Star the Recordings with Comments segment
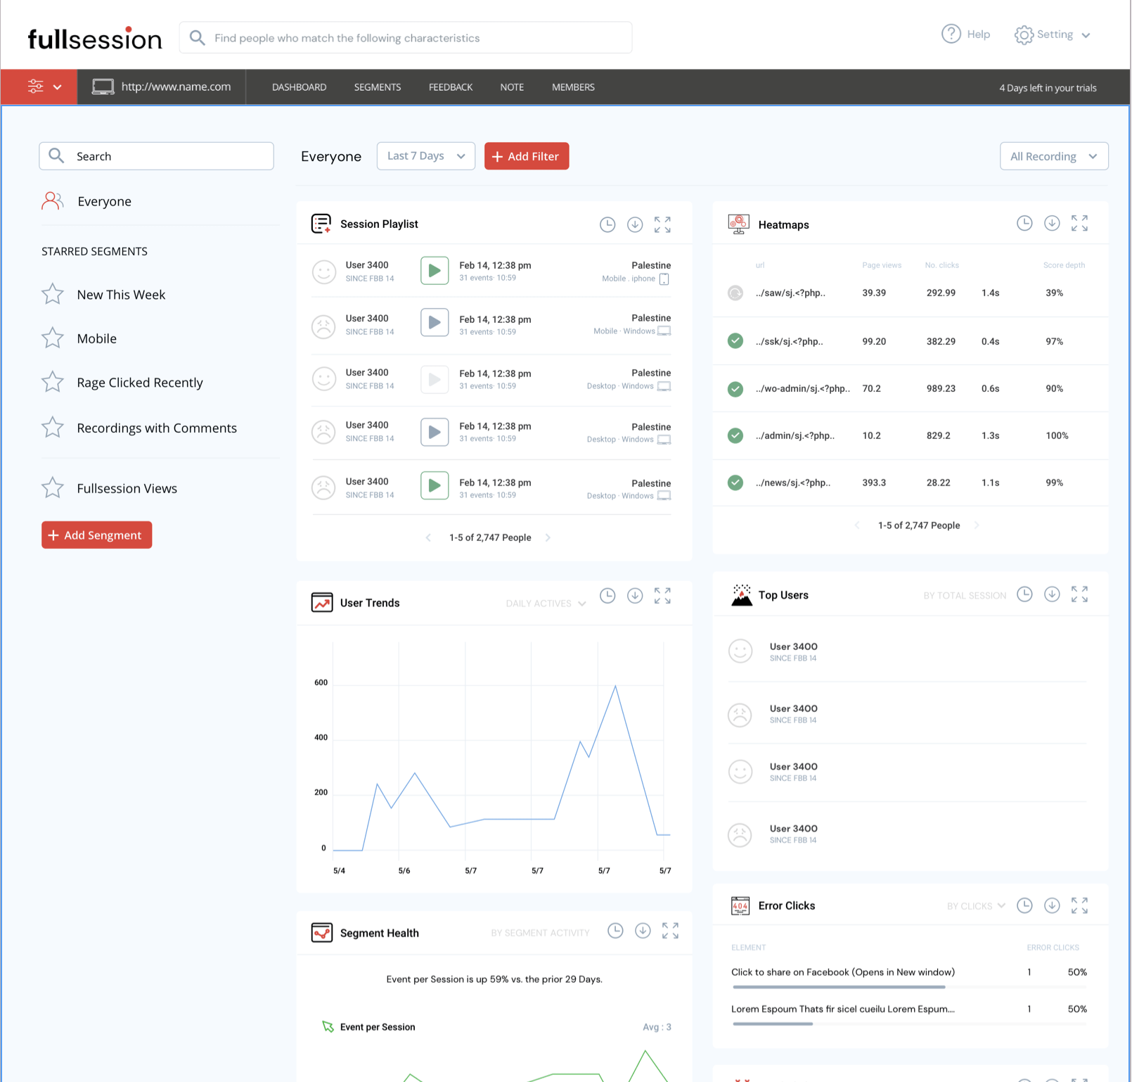The height and width of the screenshot is (1082, 1132). tap(53, 428)
